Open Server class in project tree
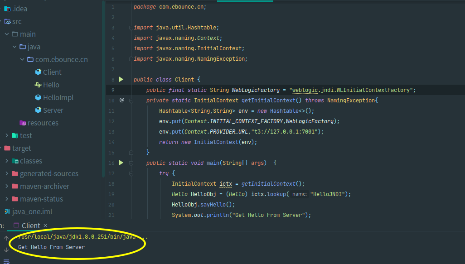Viewport: 465px width, 264px height. click(x=53, y=110)
